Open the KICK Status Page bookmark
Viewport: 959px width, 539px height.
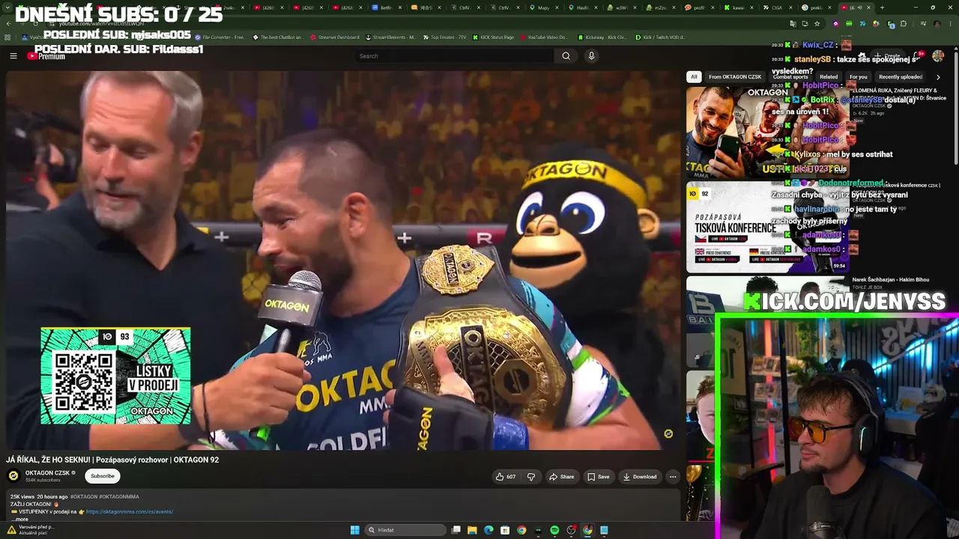point(494,37)
